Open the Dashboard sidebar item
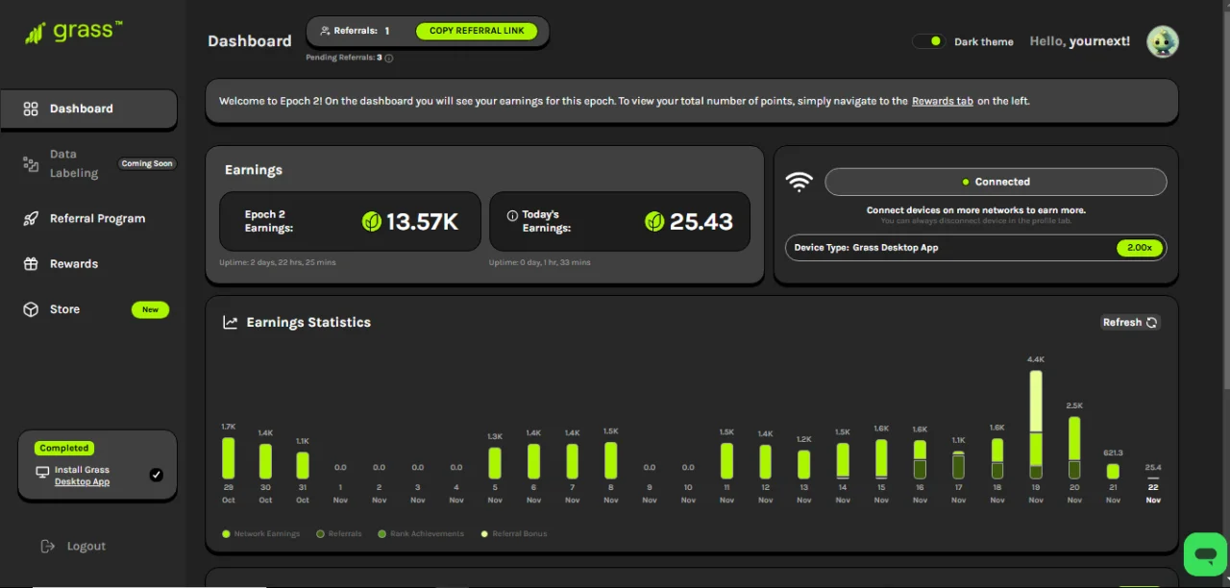 click(88, 109)
